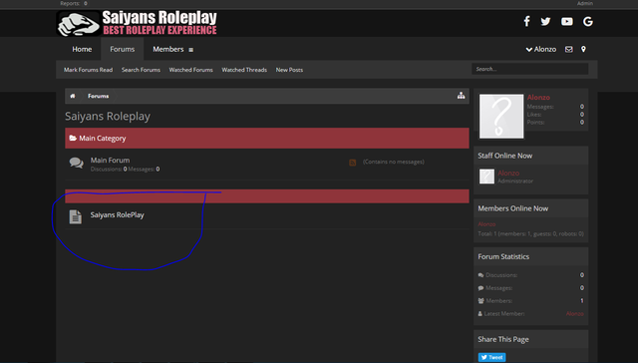
Task: Open the Google social icon
Action: (587, 21)
